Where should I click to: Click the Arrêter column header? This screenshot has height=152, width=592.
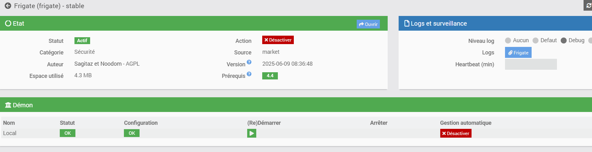click(379, 123)
